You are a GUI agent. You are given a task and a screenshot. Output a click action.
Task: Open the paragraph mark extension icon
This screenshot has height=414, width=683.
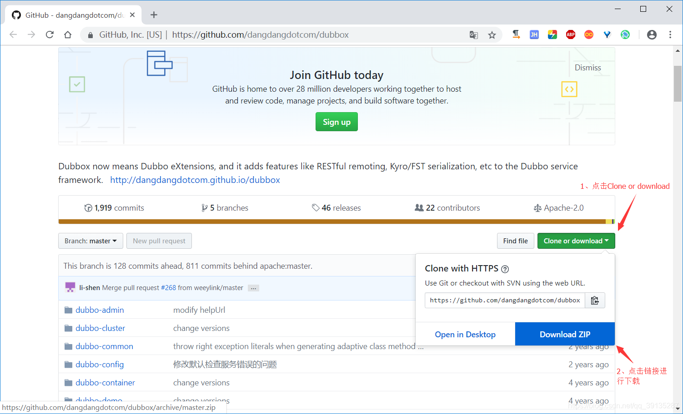[x=516, y=34]
